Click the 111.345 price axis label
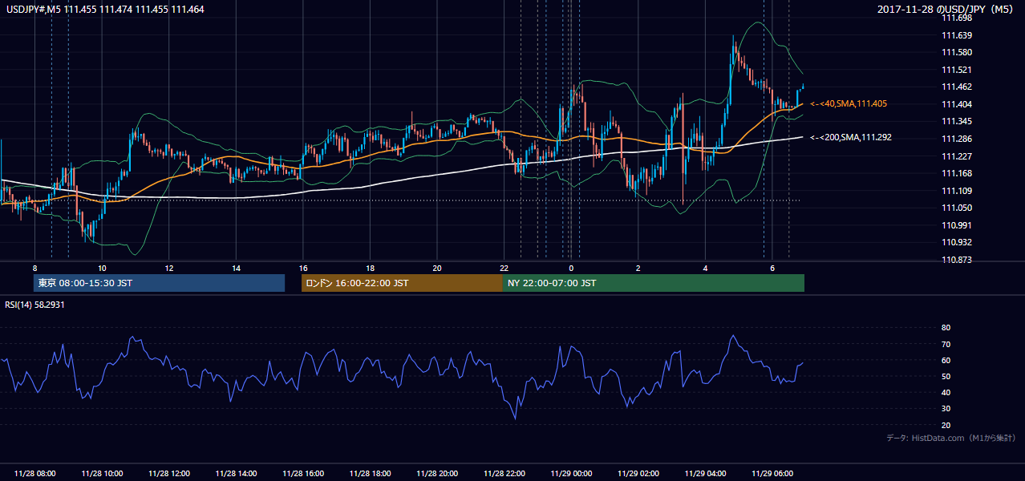 (x=957, y=122)
